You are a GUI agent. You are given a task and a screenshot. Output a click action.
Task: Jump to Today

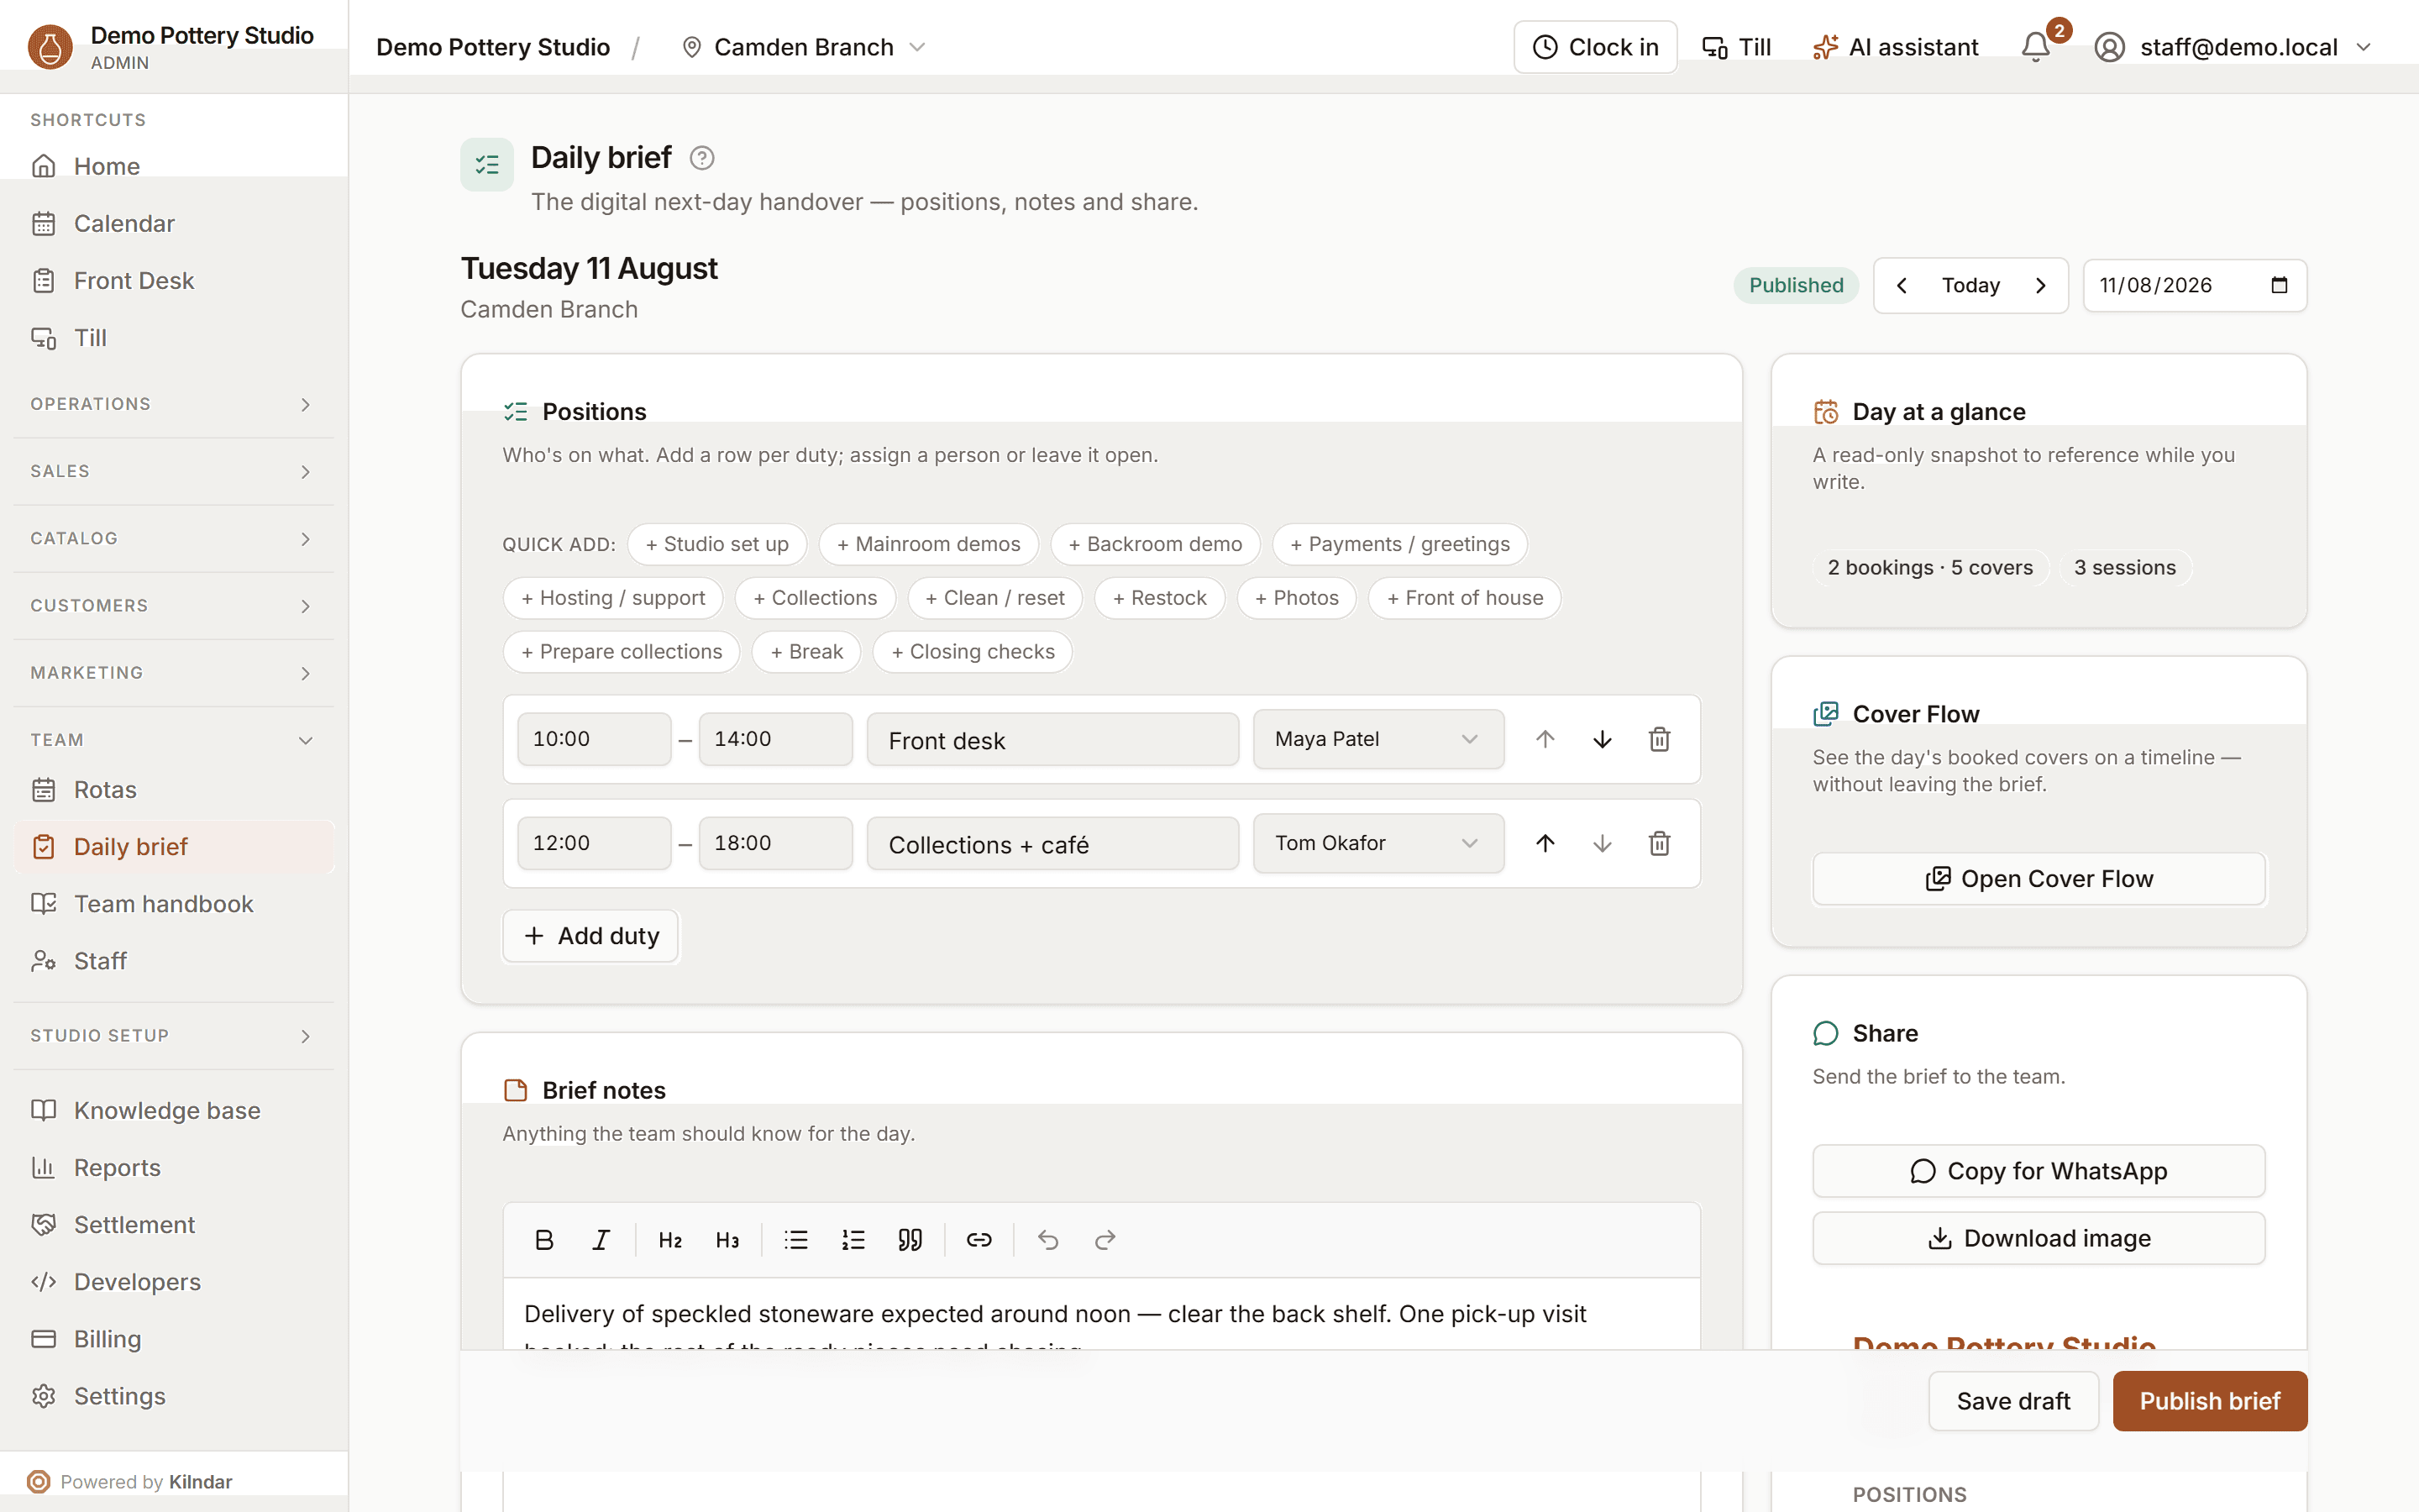pyautogui.click(x=1970, y=286)
